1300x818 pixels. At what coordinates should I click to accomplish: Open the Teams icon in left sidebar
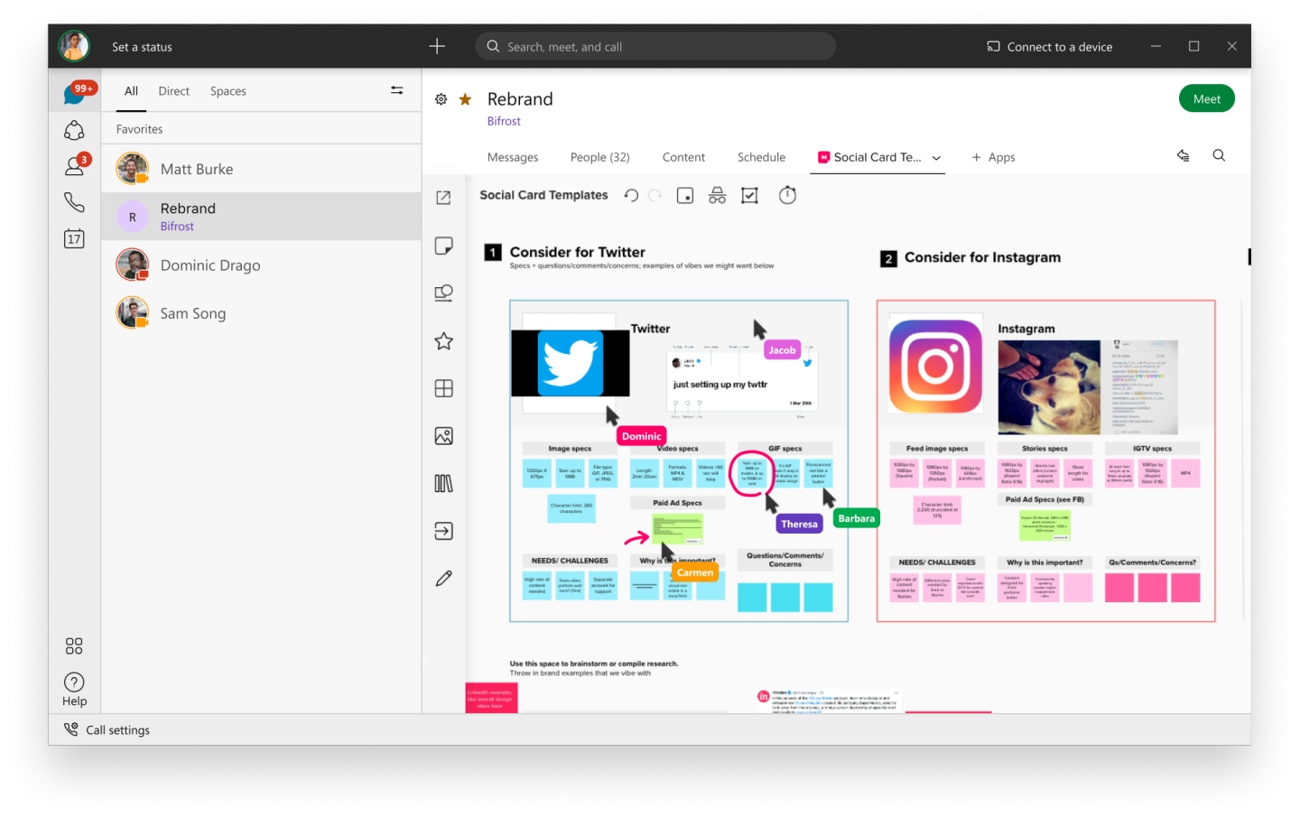[74, 131]
